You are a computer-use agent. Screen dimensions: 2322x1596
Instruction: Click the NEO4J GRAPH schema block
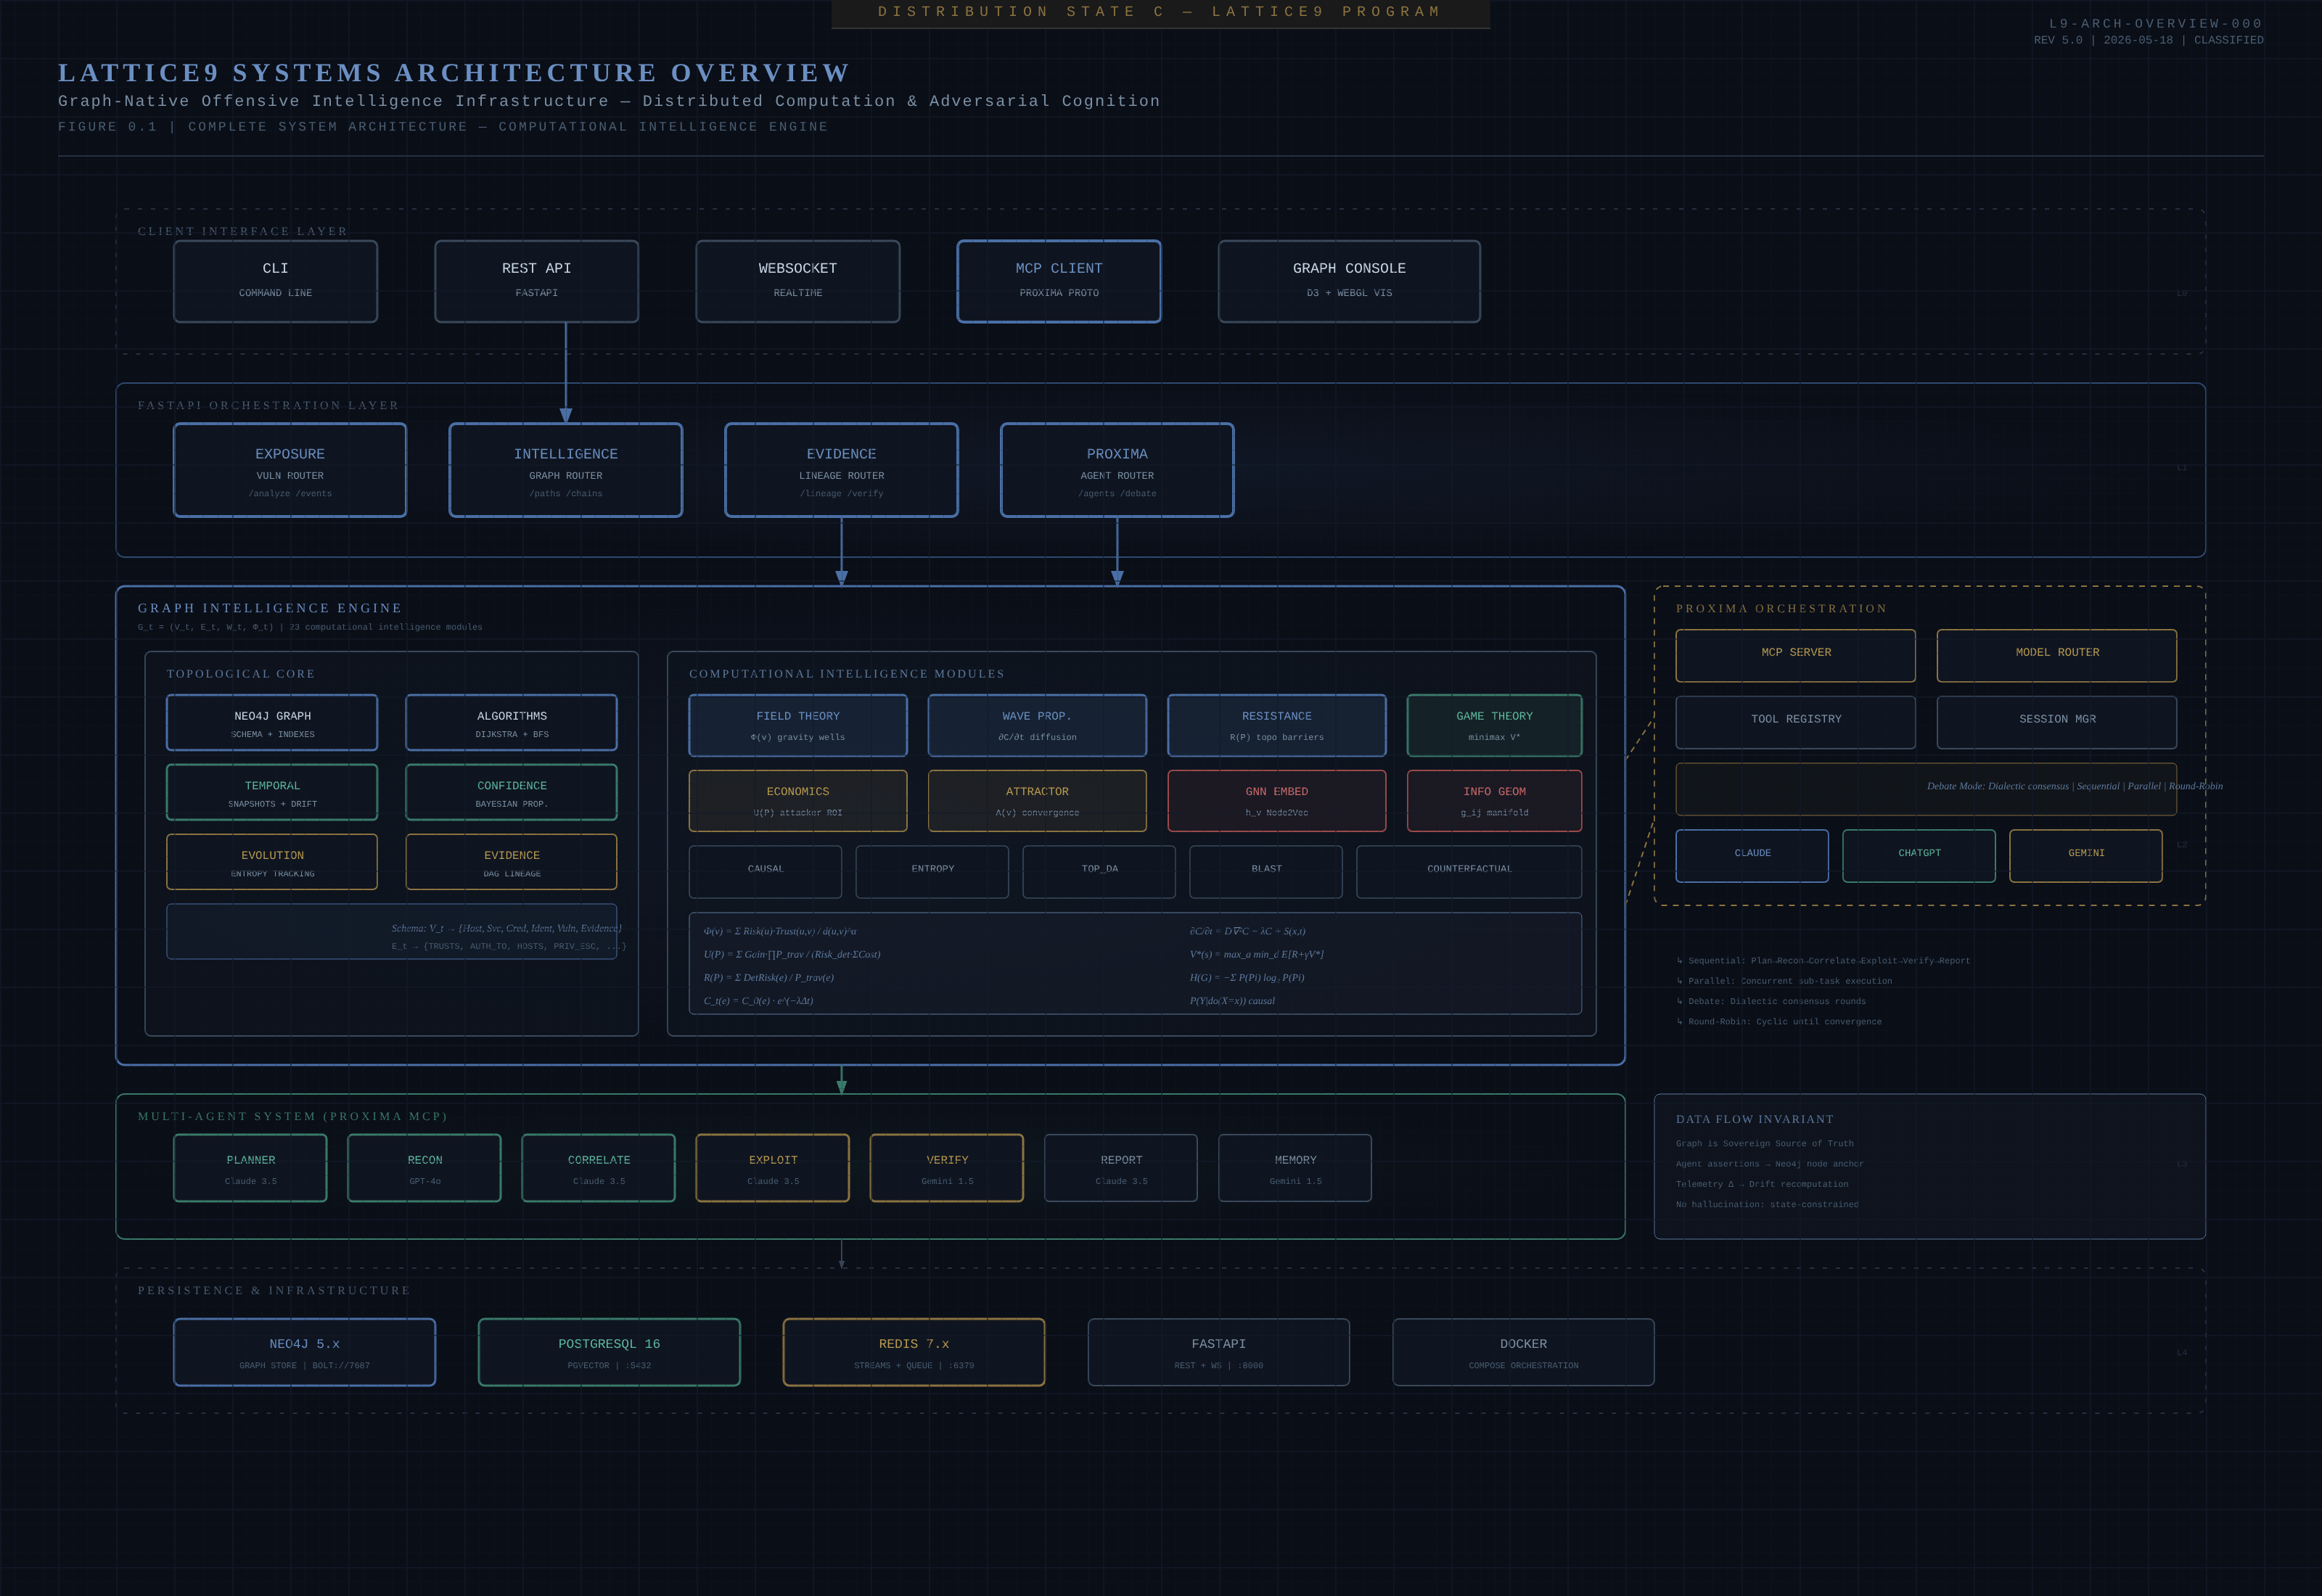272,722
